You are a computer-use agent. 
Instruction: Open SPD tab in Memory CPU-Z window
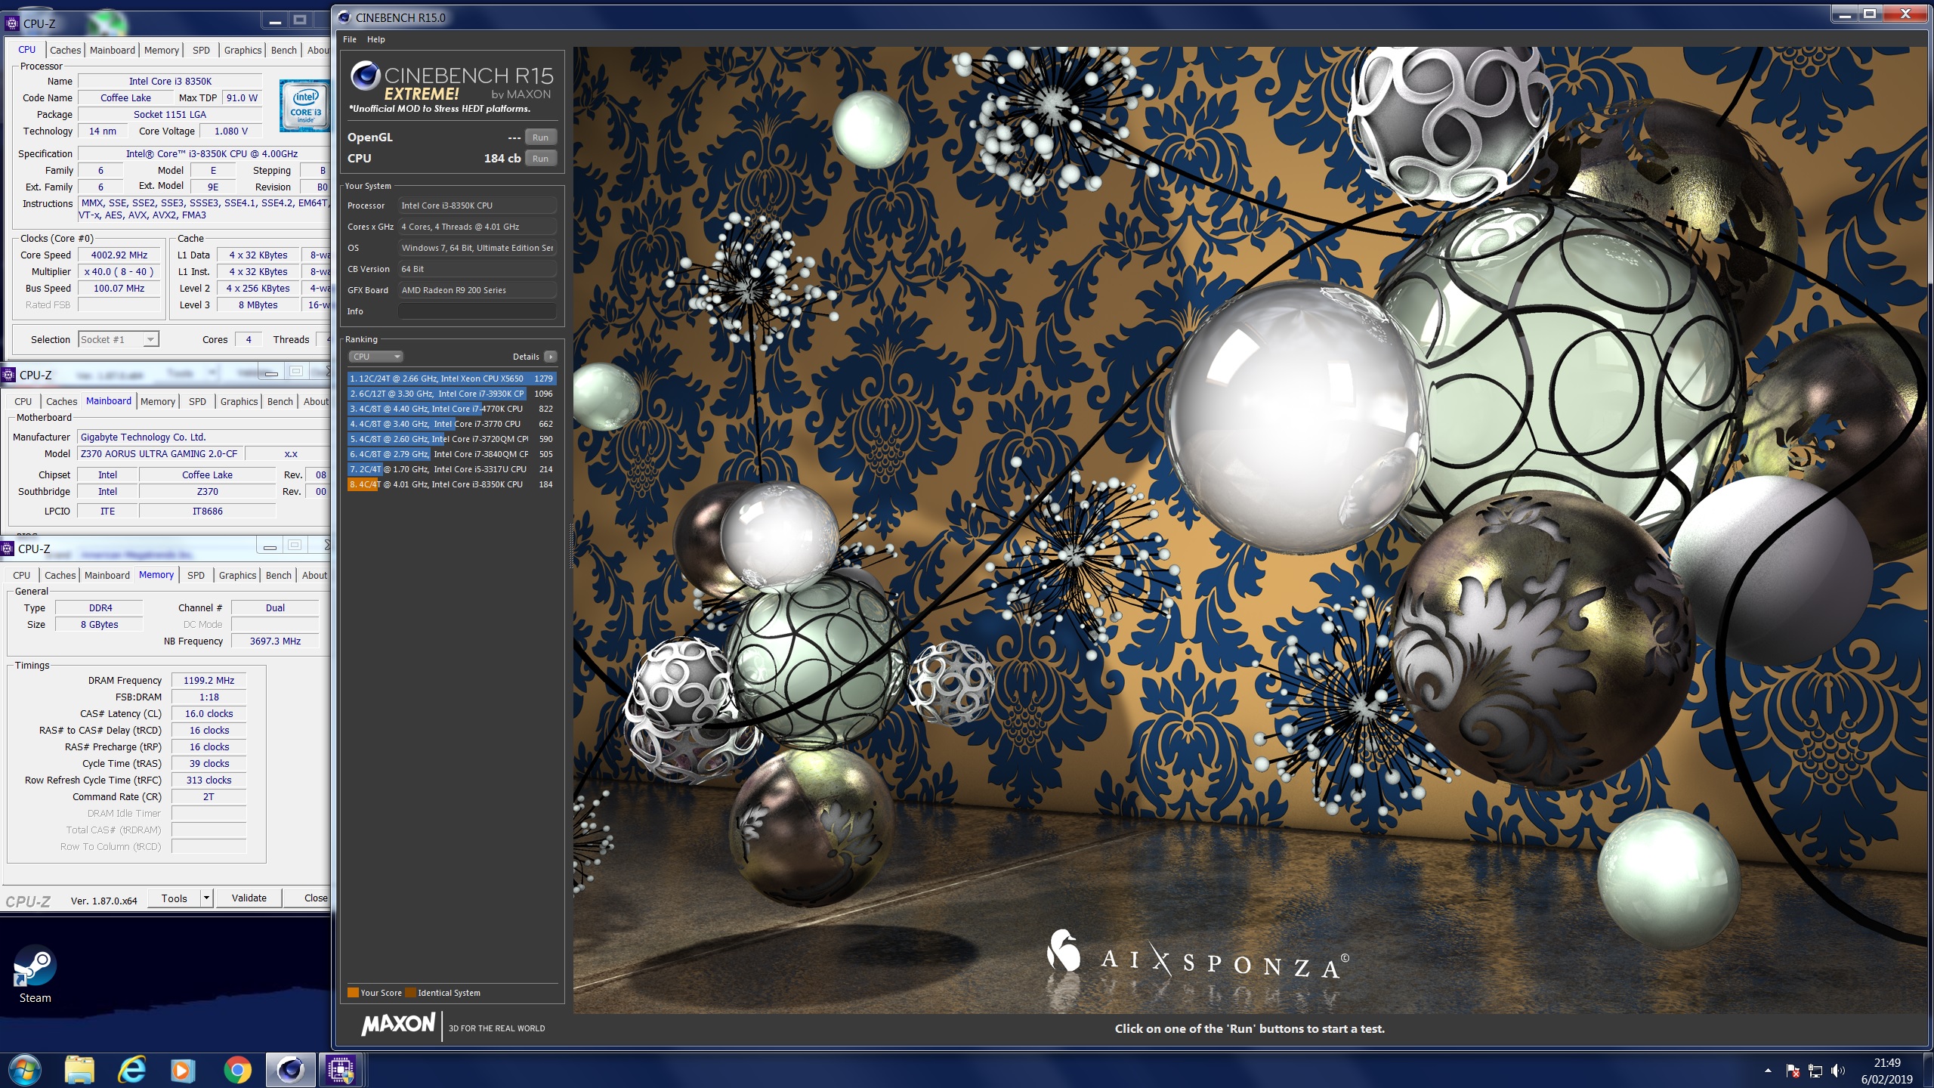click(196, 575)
